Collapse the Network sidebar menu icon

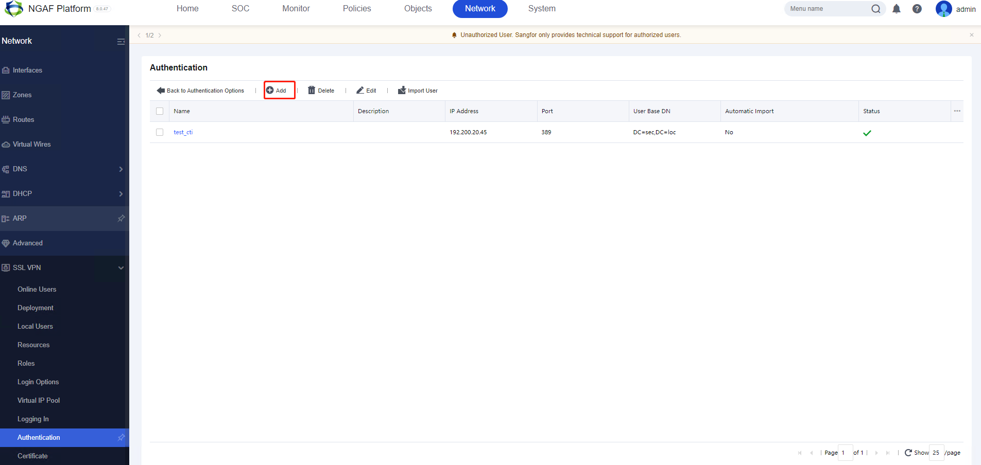(121, 42)
